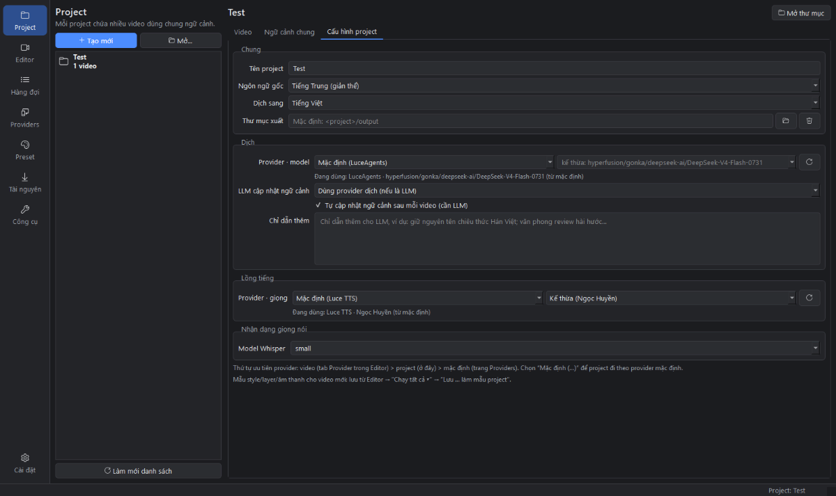Click the Mở... button

pos(180,40)
